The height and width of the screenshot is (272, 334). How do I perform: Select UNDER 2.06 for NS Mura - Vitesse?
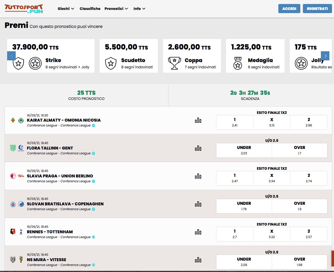244,262
